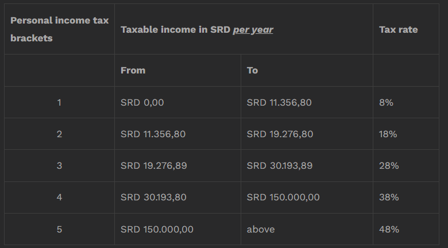The height and width of the screenshot is (248, 448).
Task: Select the 'From' subheader cell
Action: (177, 70)
